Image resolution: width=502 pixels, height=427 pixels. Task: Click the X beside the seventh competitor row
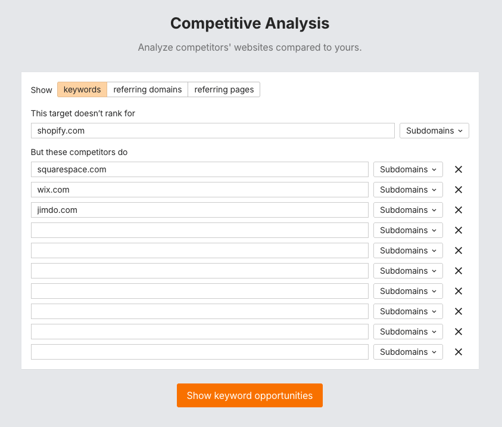tap(458, 291)
